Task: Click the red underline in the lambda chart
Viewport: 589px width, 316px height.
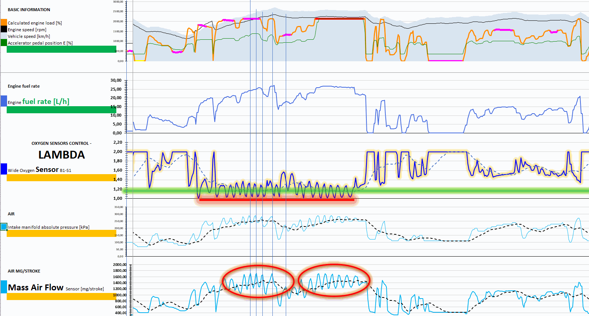Action: 276,200
